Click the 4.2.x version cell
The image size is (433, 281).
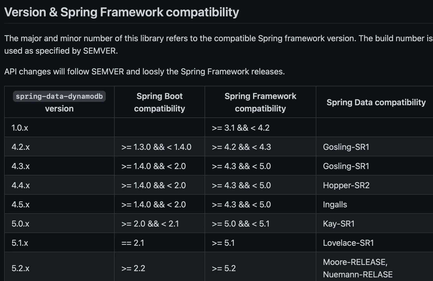(x=20, y=147)
